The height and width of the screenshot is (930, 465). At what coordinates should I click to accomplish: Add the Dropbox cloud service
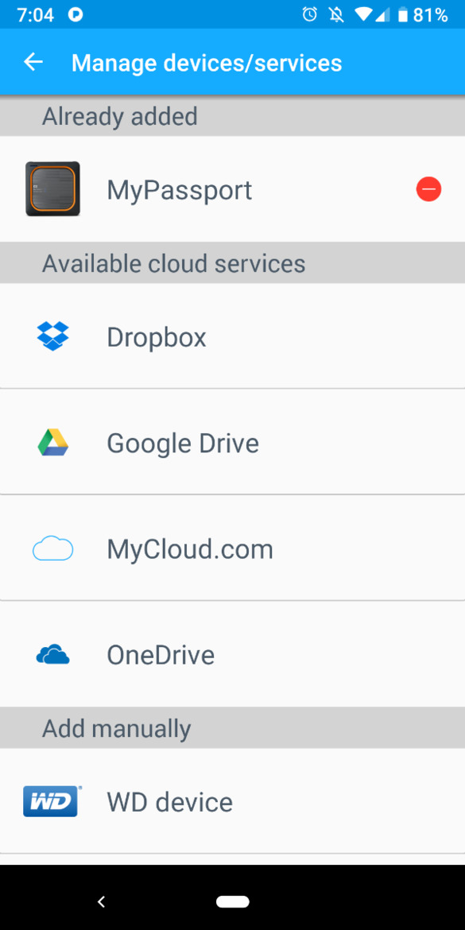pos(232,336)
